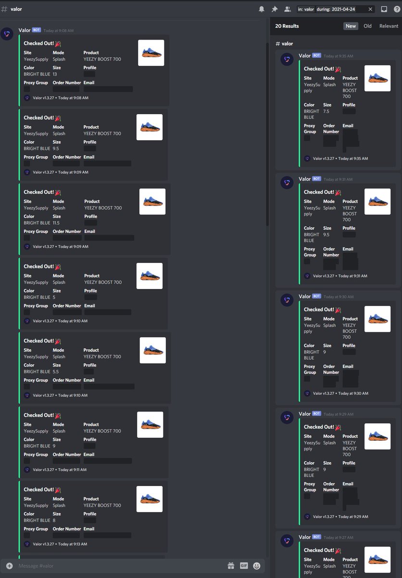Open the inbox icon
The width and height of the screenshot is (402, 578).
point(384,9)
